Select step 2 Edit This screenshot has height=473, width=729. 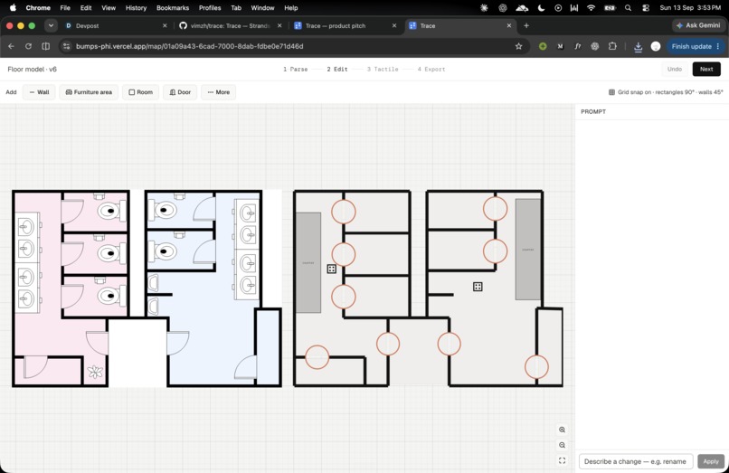[x=337, y=69]
